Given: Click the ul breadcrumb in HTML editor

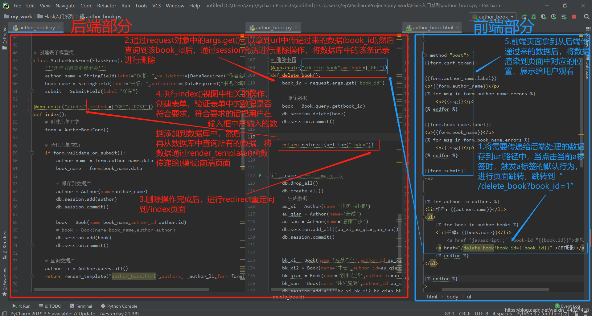Looking at the screenshot, I should (469, 297).
